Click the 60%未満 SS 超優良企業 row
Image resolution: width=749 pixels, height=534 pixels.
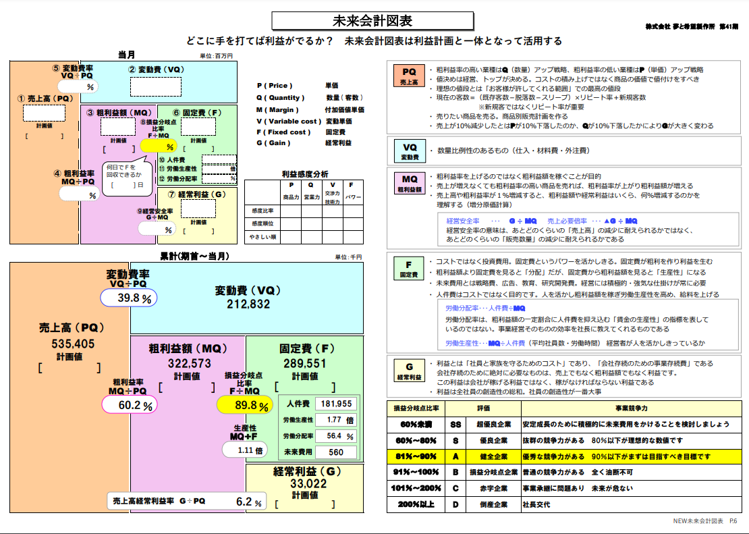coord(564,424)
